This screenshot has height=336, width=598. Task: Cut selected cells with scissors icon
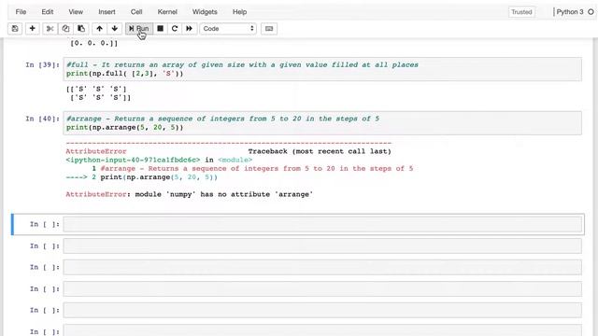[x=50, y=29]
